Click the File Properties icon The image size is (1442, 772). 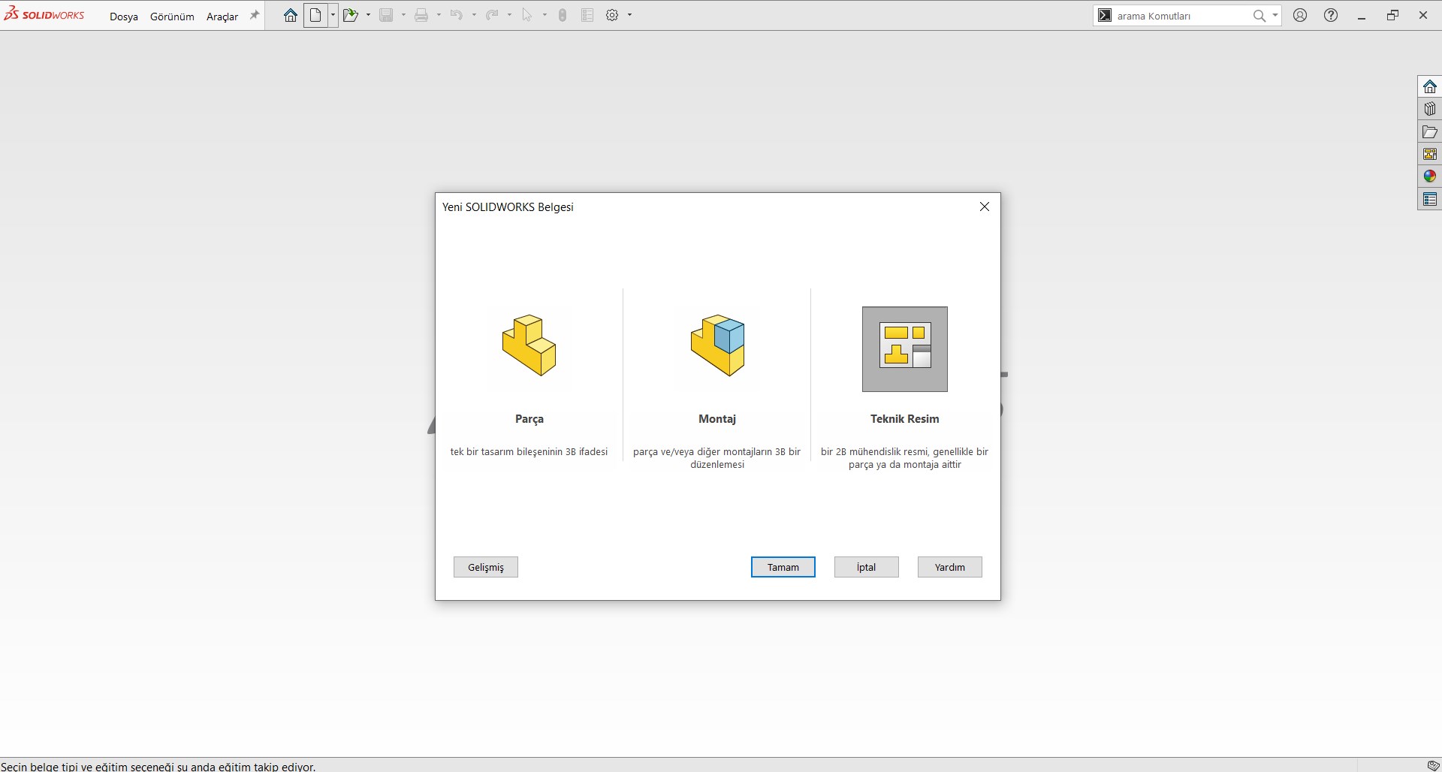point(587,15)
